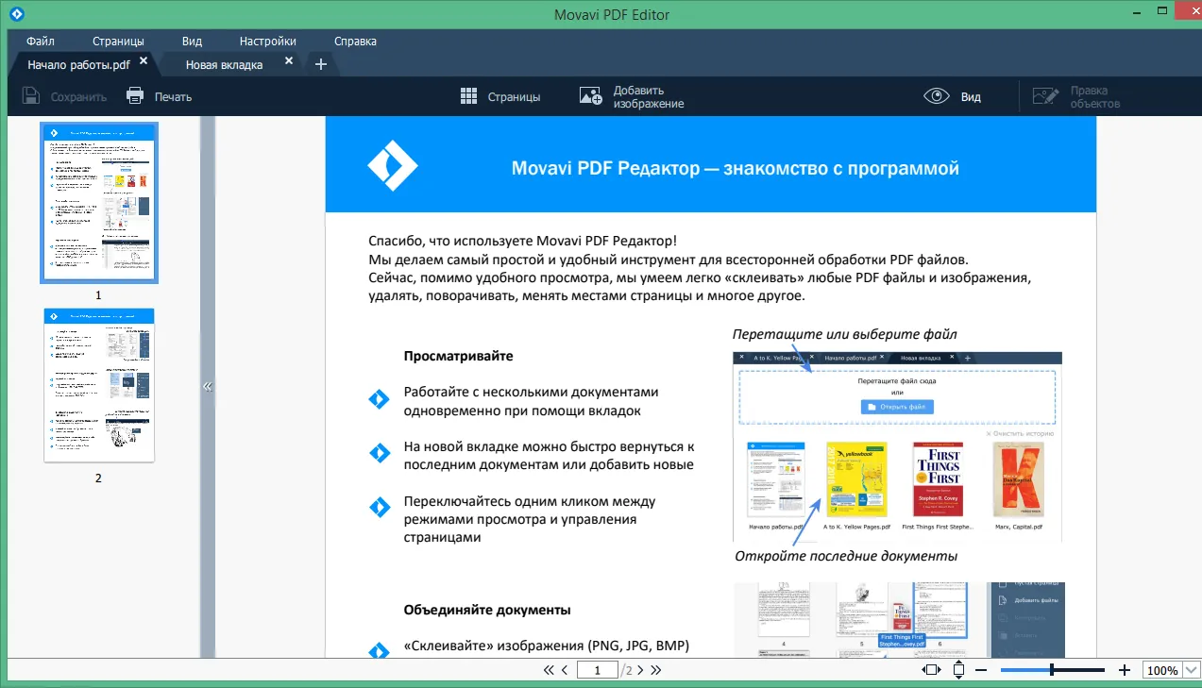The width and height of the screenshot is (1202, 688).
Task: Switch to the Начало работы.pdf tab
Action: [x=78, y=64]
